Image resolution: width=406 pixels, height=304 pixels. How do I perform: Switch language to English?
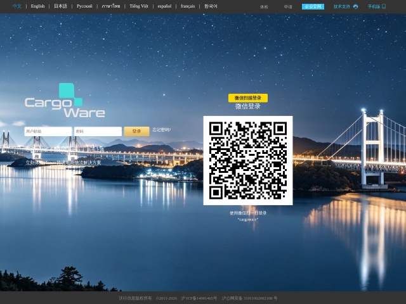click(37, 6)
